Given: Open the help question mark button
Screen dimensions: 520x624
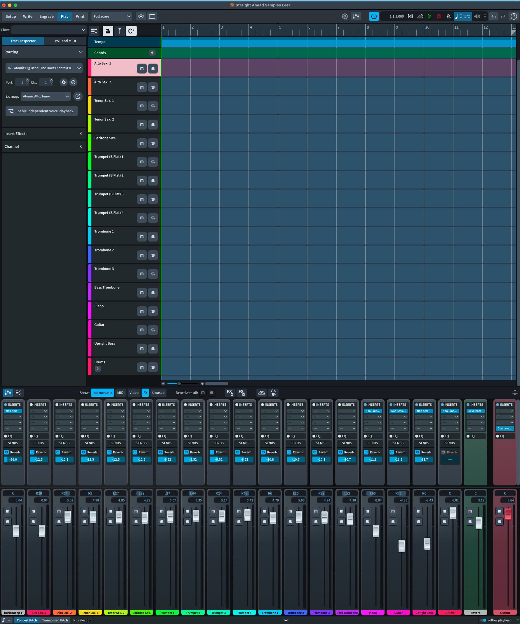Looking at the screenshot, I should pyautogui.click(x=514, y=16).
